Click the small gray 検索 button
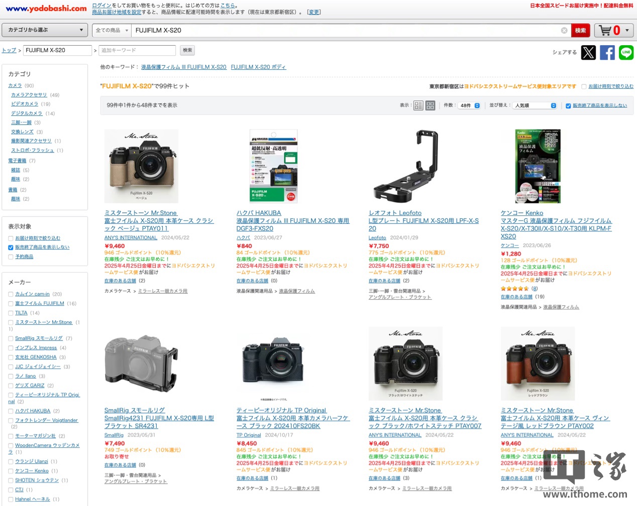This screenshot has height=506, width=637. (187, 50)
